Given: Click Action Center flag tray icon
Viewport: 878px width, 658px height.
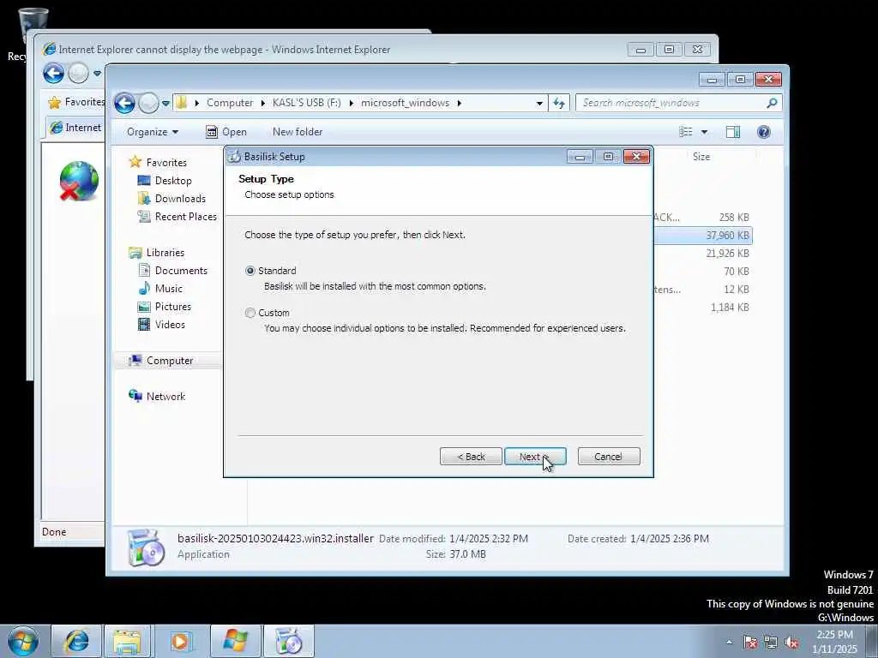Looking at the screenshot, I should click(750, 643).
